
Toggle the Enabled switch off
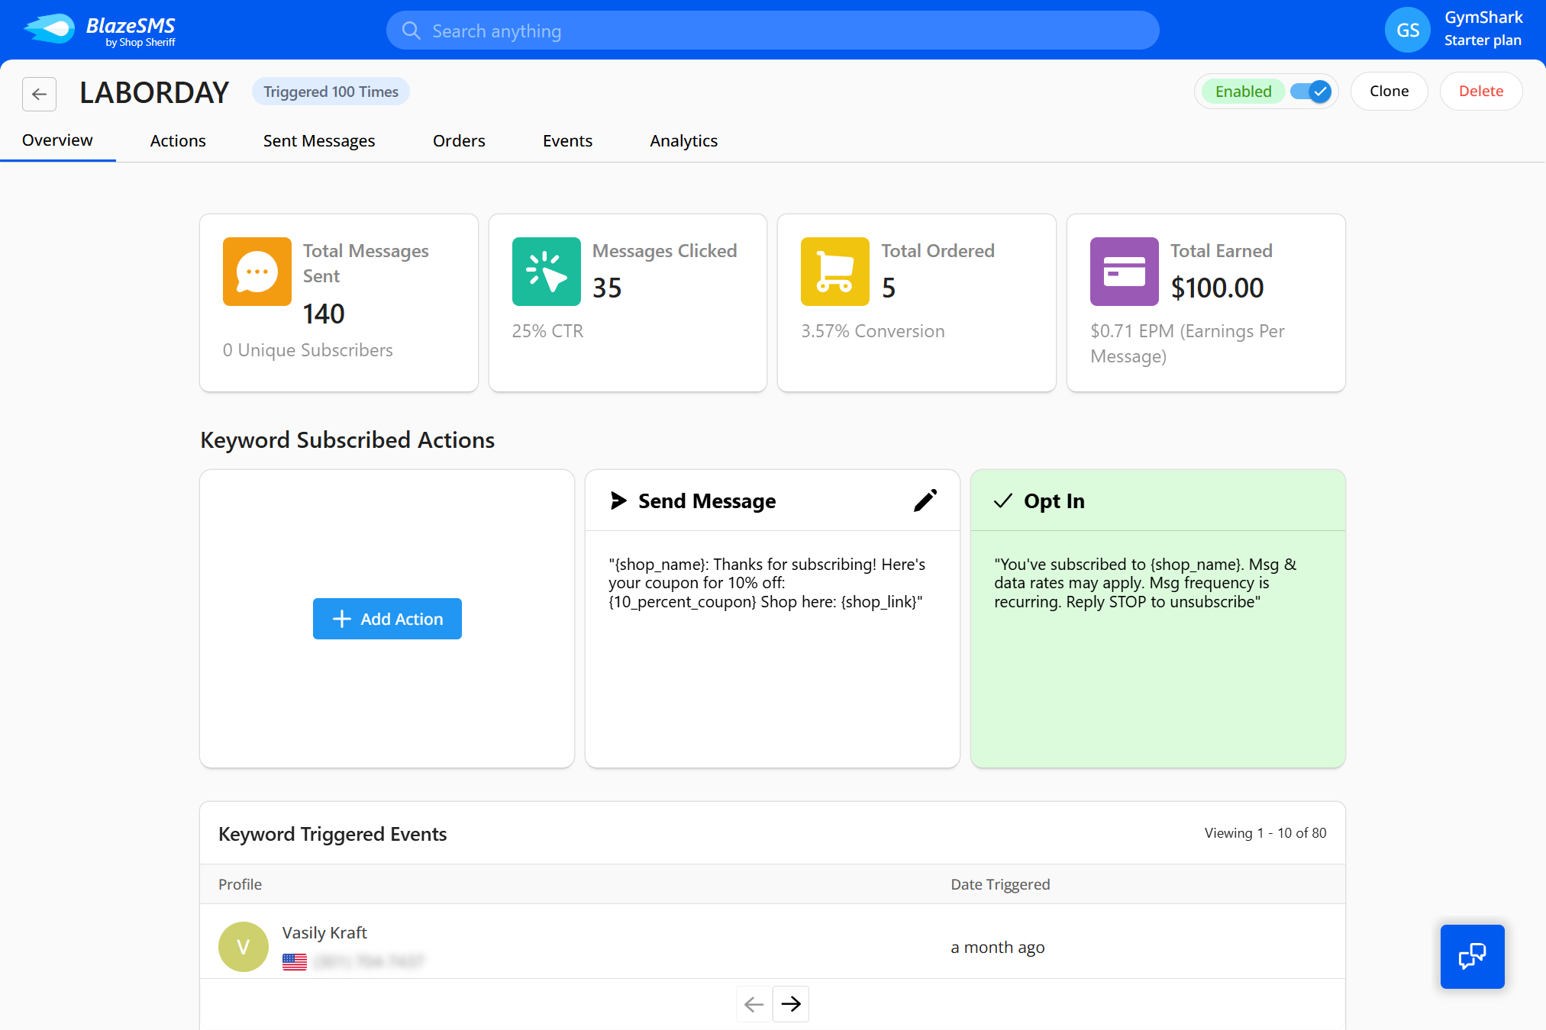(x=1311, y=92)
